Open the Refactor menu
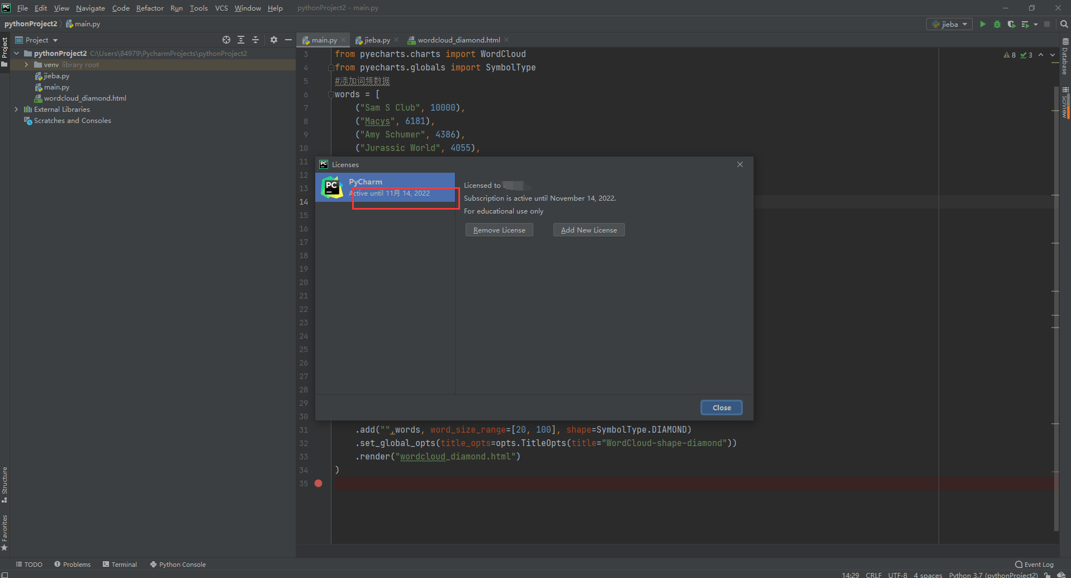1071x578 pixels. coord(150,8)
